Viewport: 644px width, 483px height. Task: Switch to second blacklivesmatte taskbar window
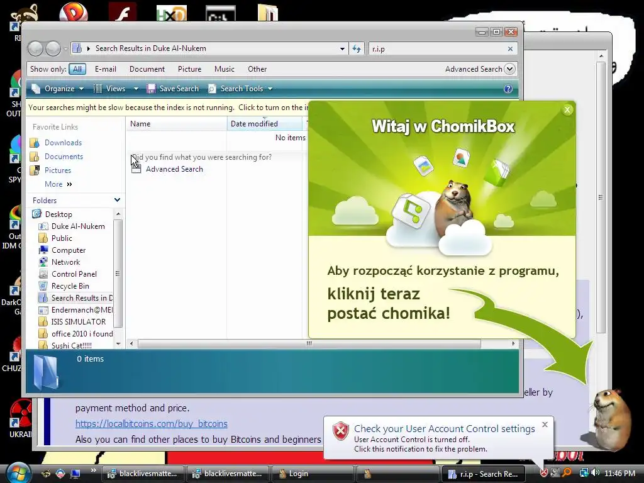point(228,474)
